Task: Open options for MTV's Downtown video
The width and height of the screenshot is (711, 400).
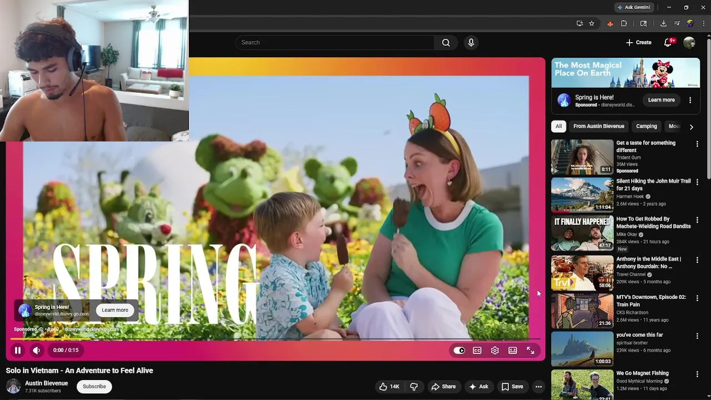Action: click(x=697, y=298)
